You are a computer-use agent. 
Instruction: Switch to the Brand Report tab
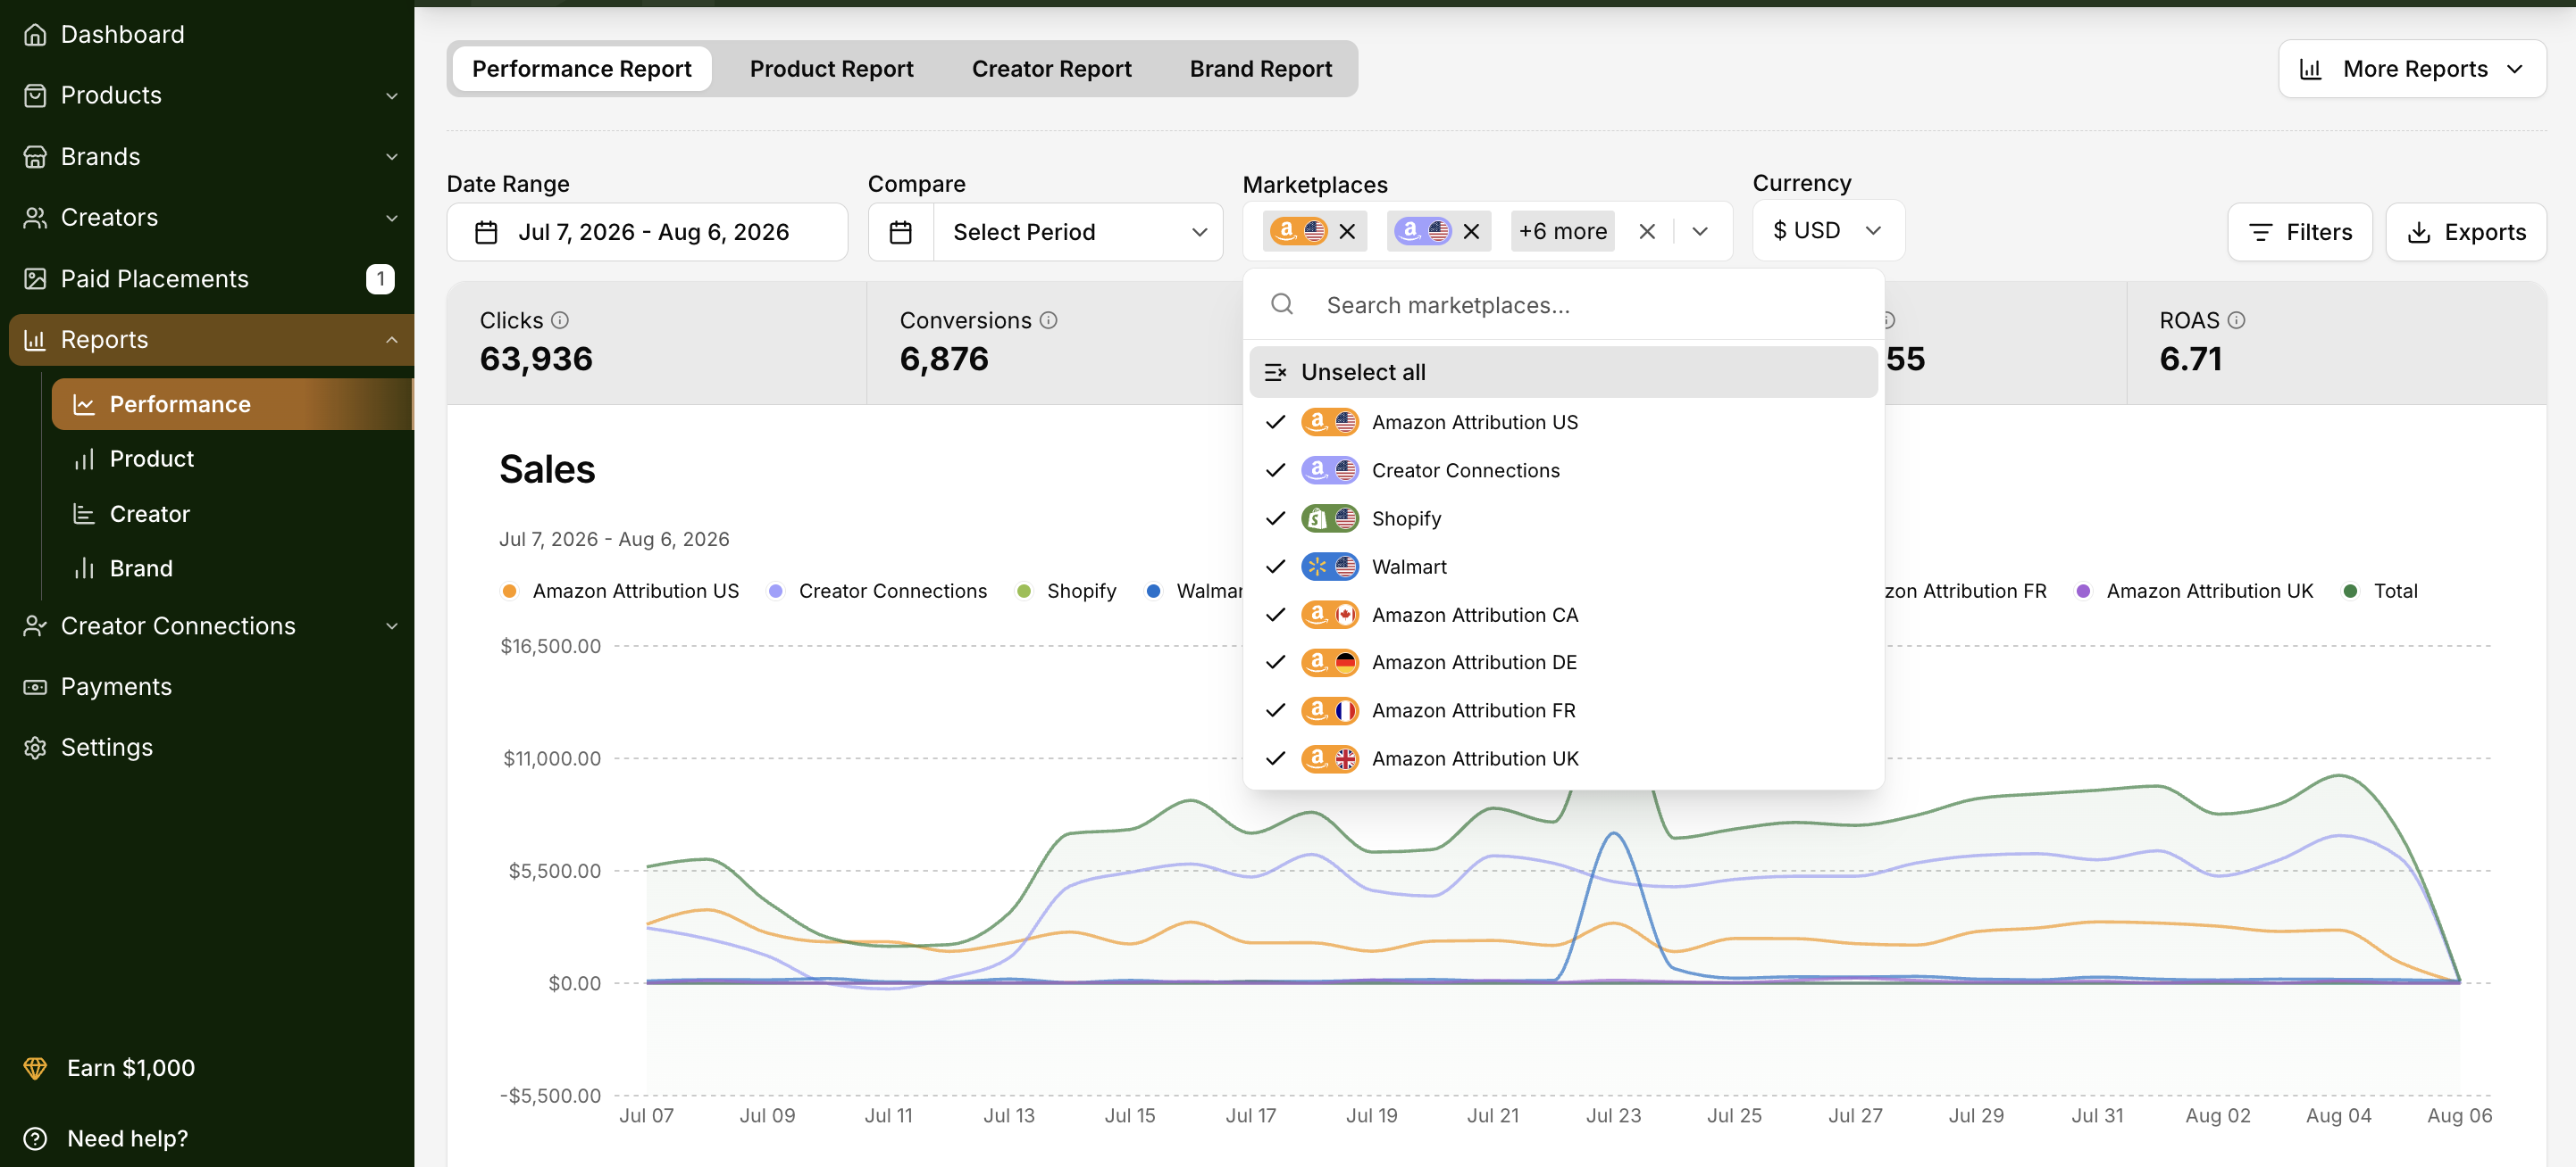1260,69
